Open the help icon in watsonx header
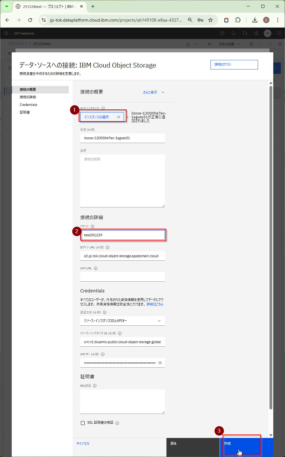 (222, 33)
